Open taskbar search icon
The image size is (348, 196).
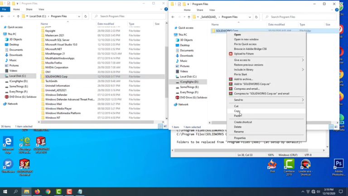click(x=16, y=191)
